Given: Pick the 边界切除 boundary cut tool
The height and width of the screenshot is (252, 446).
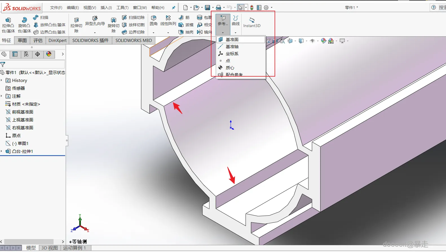Looking at the screenshot, I should pyautogui.click(x=133, y=32).
